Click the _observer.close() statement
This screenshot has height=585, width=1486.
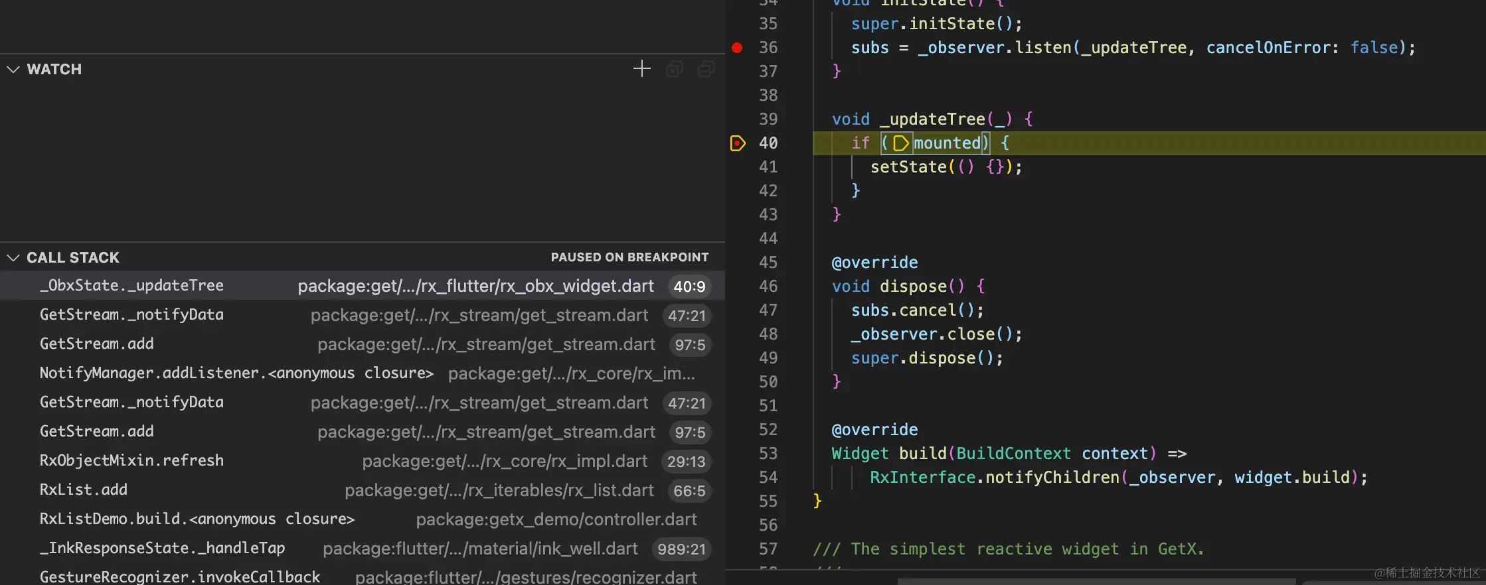[x=936, y=334]
